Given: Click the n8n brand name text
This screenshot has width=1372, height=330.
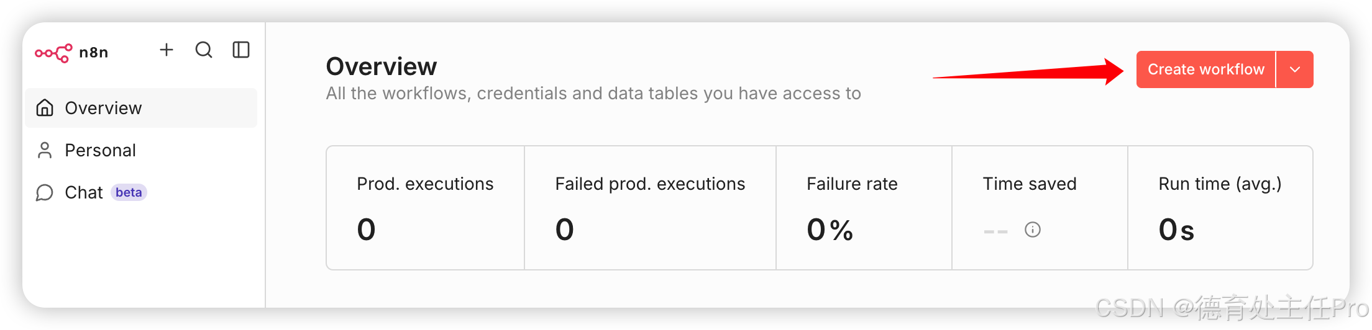Looking at the screenshot, I should coord(94,53).
